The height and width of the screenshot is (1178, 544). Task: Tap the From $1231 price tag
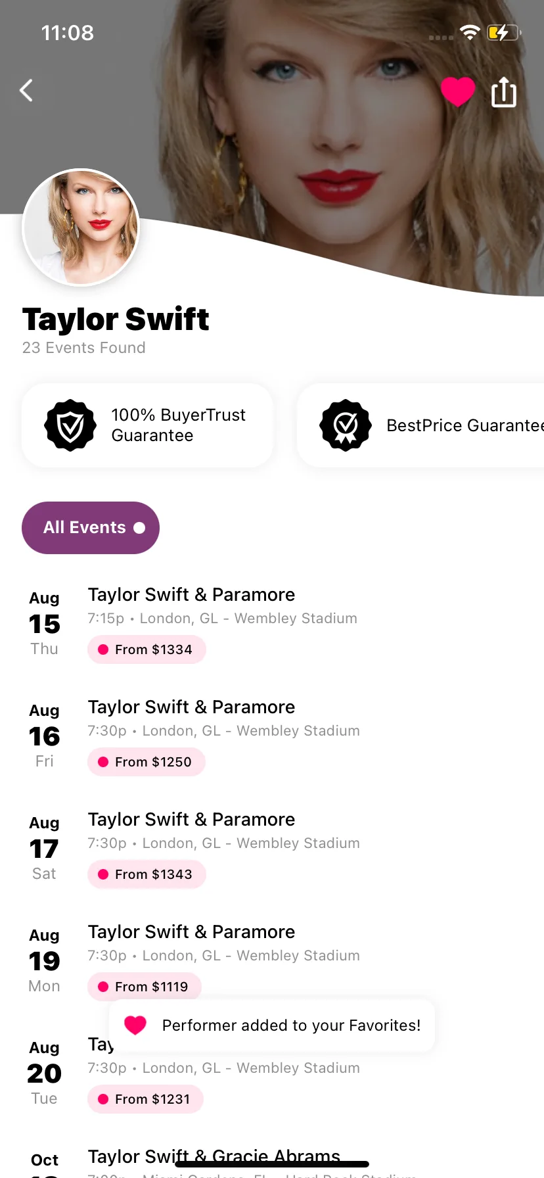[145, 1099]
